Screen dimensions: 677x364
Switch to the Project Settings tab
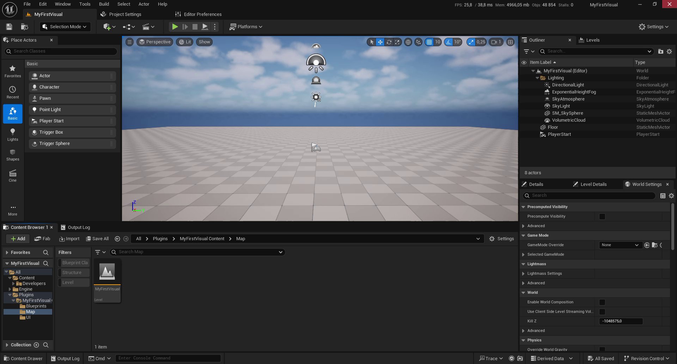click(x=121, y=14)
